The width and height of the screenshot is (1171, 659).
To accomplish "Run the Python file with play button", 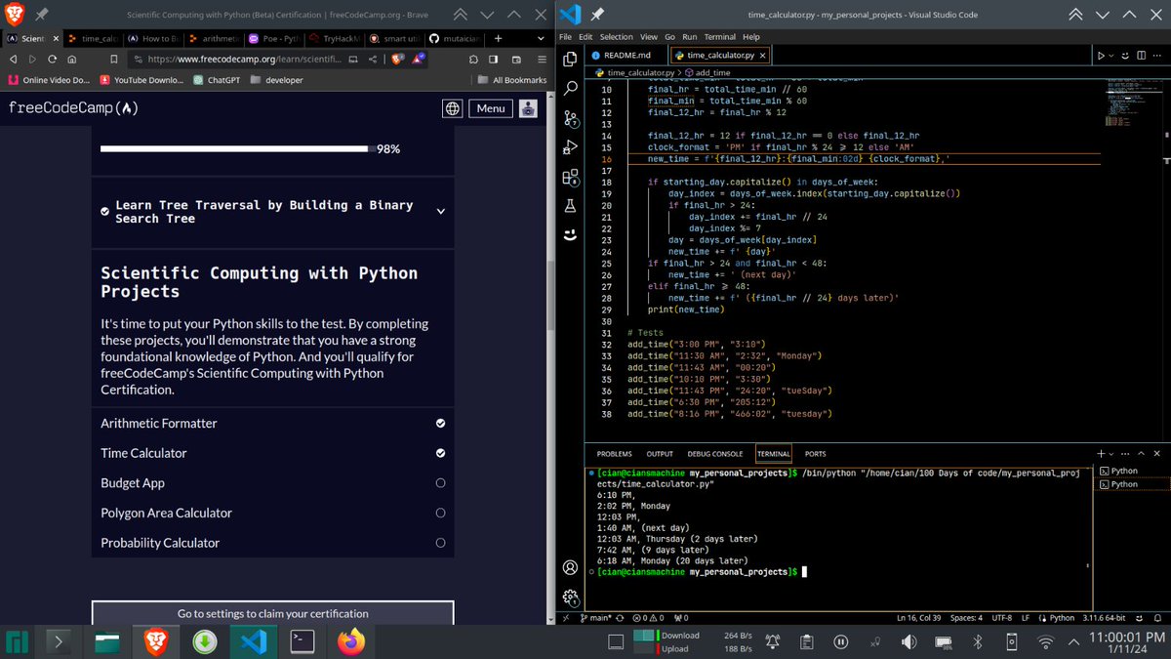I will [x=1102, y=56].
